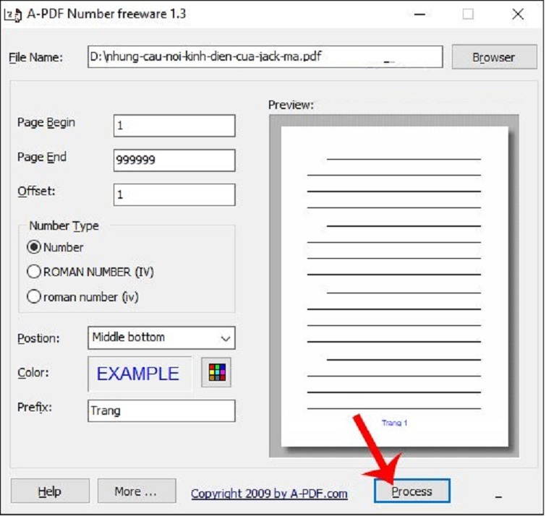Click the Page Begin text field
Screen dimensions: 546x516
point(174,125)
